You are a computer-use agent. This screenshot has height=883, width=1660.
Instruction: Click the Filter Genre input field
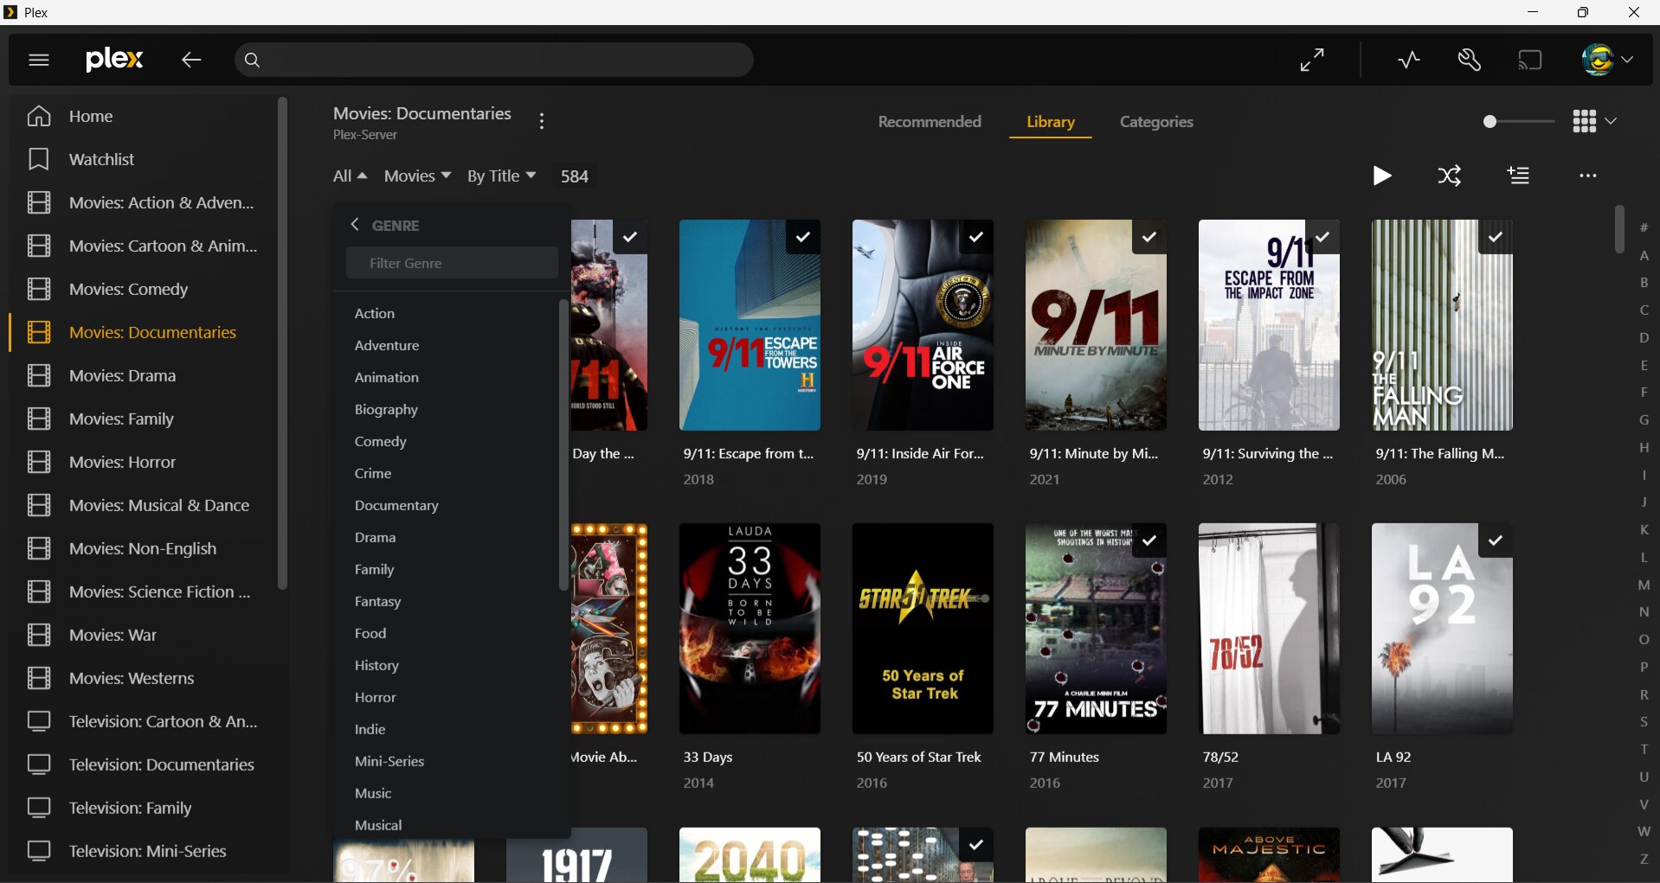coord(452,263)
